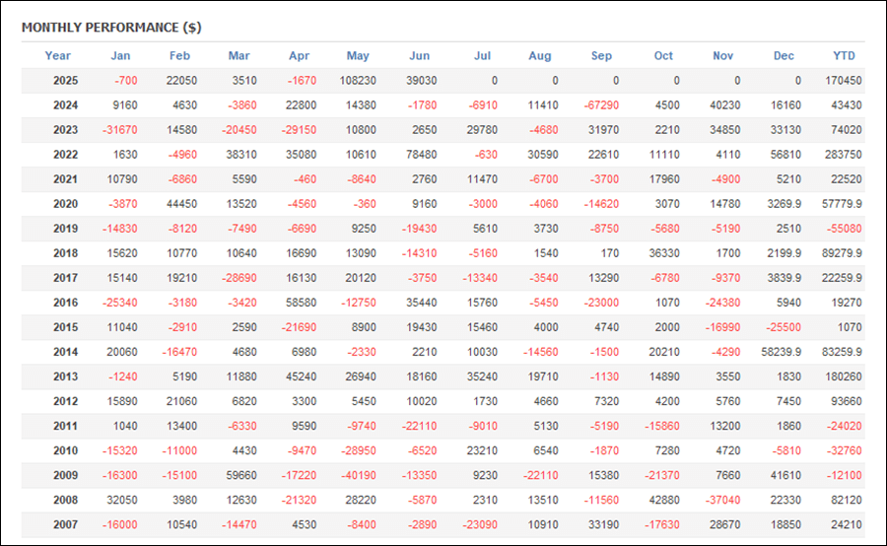Select the 2020 year row label

tap(66, 204)
